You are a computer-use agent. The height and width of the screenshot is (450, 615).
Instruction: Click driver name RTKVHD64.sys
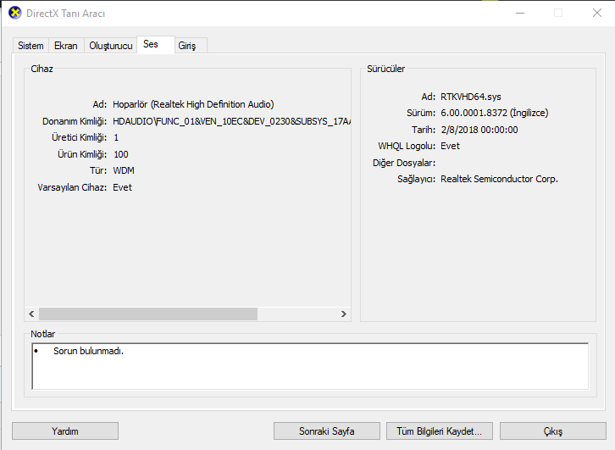(471, 97)
